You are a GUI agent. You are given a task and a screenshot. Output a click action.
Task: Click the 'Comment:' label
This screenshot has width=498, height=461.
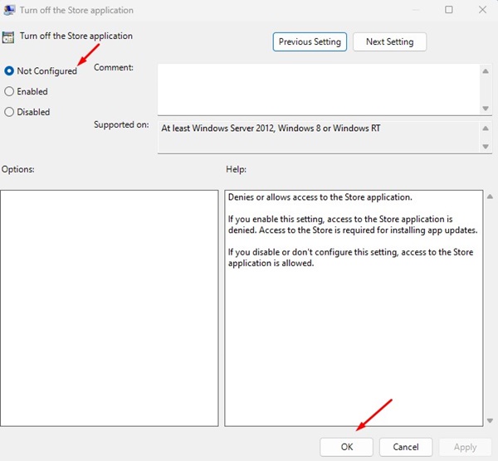click(x=114, y=67)
